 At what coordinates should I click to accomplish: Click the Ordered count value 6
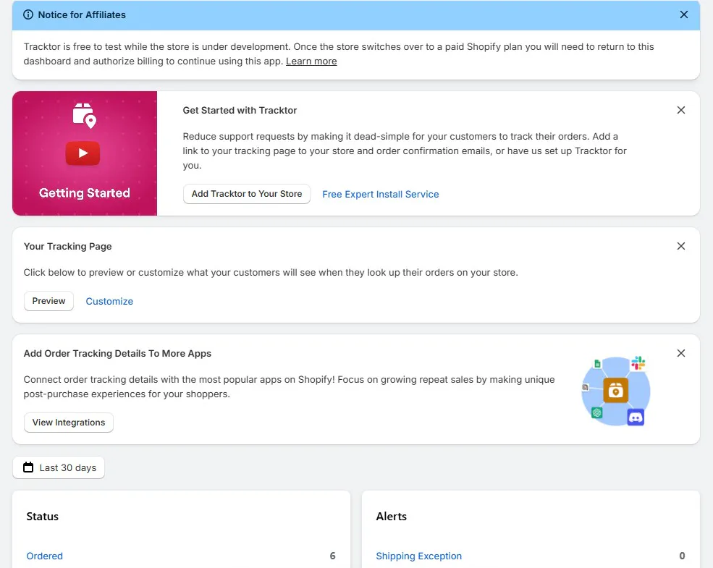click(x=332, y=556)
